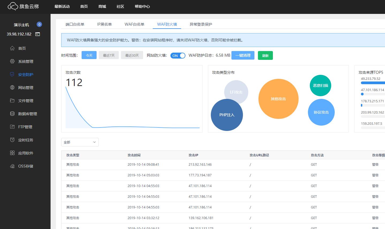The image size is (385, 229).
Task: Click the attack count line chart
Action: pyautogui.click(x=132, y=107)
